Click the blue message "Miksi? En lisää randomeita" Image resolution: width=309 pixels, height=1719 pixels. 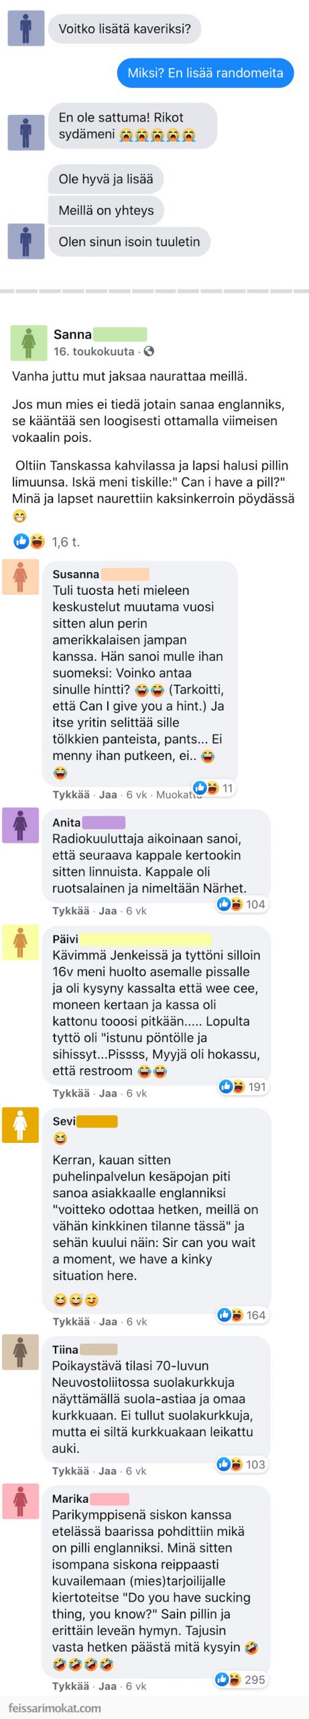tap(205, 73)
